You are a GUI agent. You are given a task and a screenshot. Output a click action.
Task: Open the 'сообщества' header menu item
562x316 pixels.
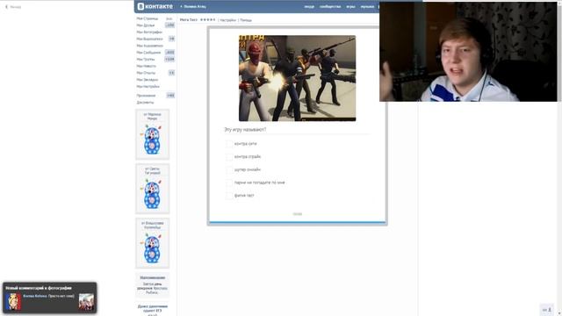point(330,6)
